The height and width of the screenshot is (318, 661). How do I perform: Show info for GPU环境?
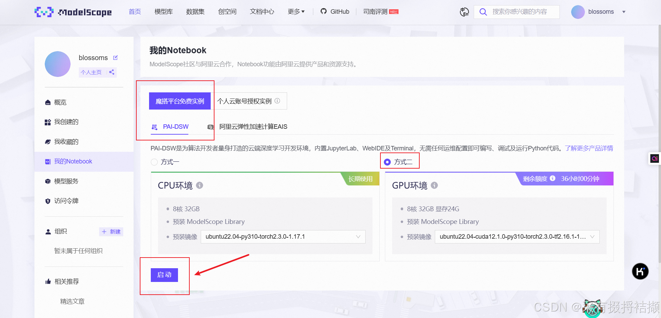[x=434, y=185]
